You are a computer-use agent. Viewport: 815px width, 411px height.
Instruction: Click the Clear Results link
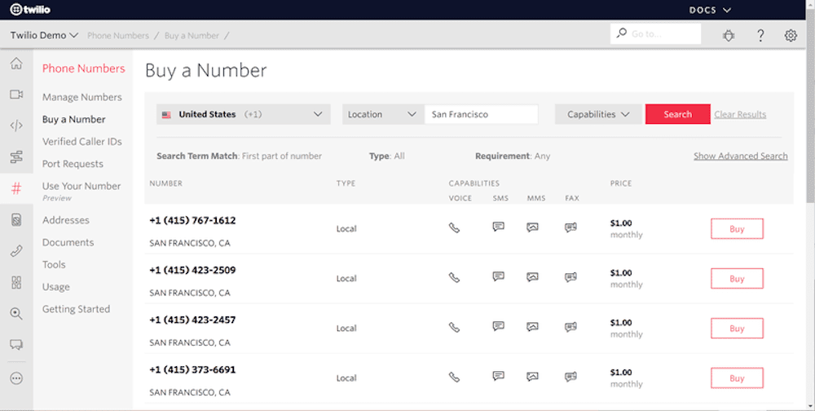[x=740, y=114]
